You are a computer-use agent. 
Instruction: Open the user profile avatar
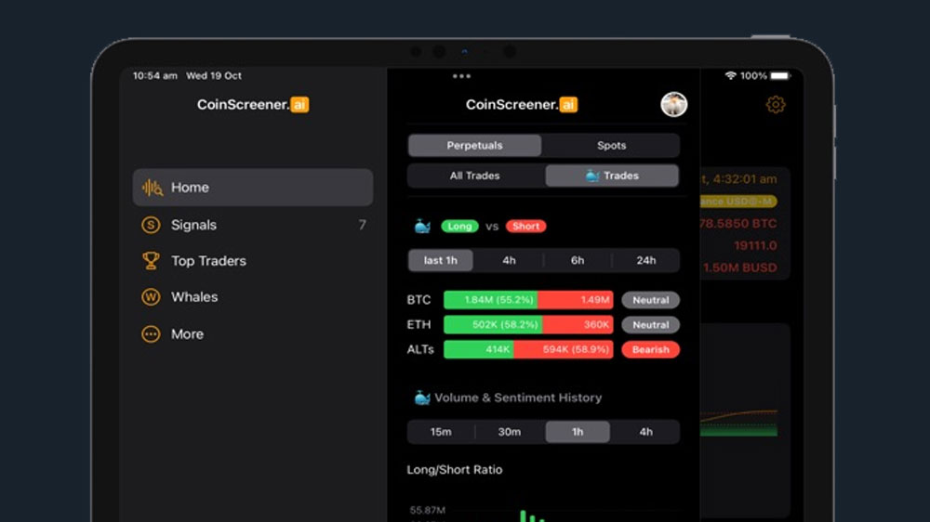coord(673,105)
